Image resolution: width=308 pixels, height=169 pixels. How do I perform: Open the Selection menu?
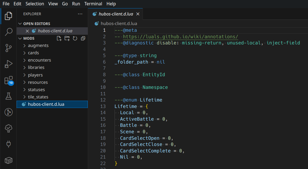35,4
